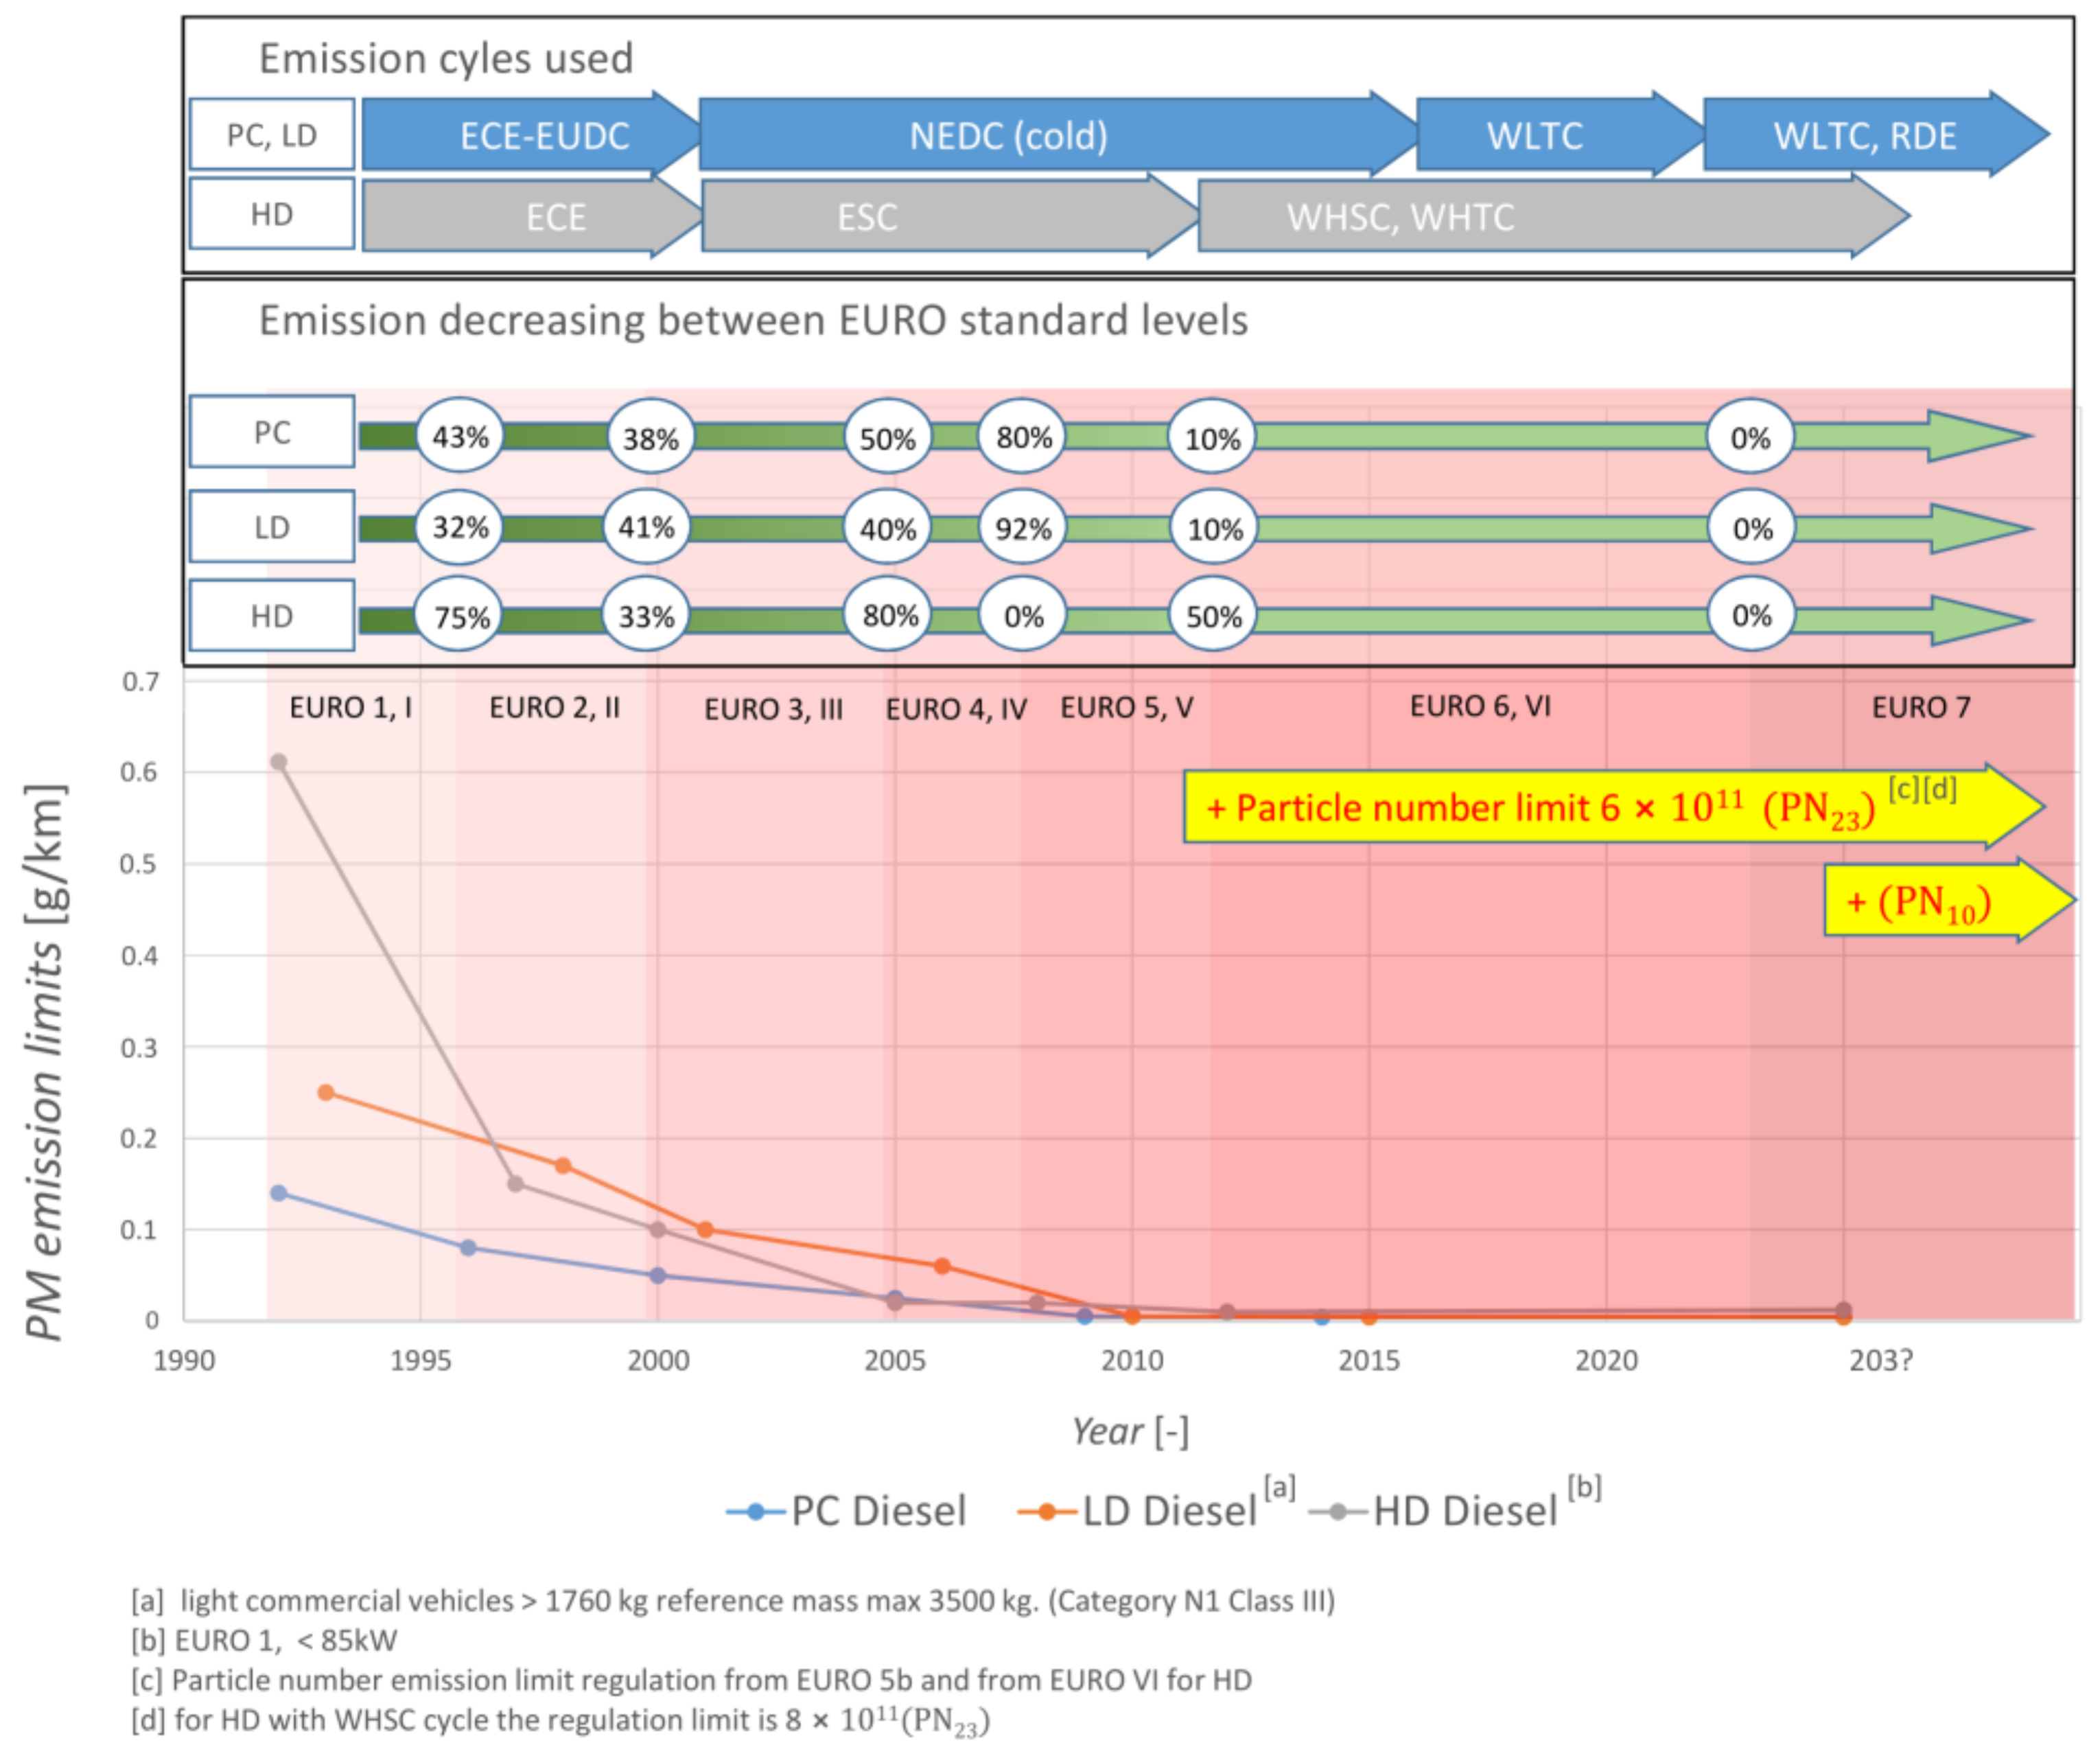Click the 43% circle in PC row
Viewport: 2100px width, 1747px height.
click(x=459, y=436)
